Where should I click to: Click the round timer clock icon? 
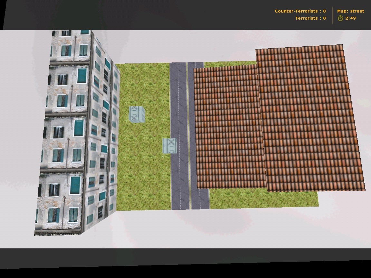pos(340,18)
